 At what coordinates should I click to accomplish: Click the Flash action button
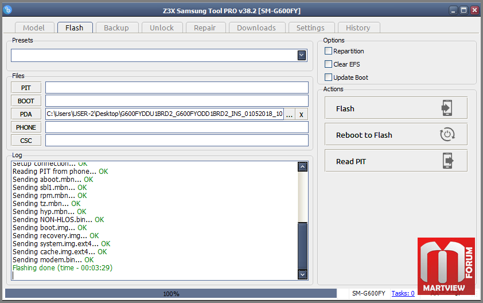coord(396,108)
